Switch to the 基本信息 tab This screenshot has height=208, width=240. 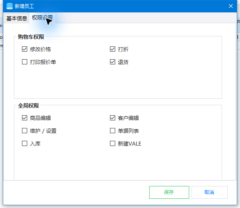tap(16, 18)
